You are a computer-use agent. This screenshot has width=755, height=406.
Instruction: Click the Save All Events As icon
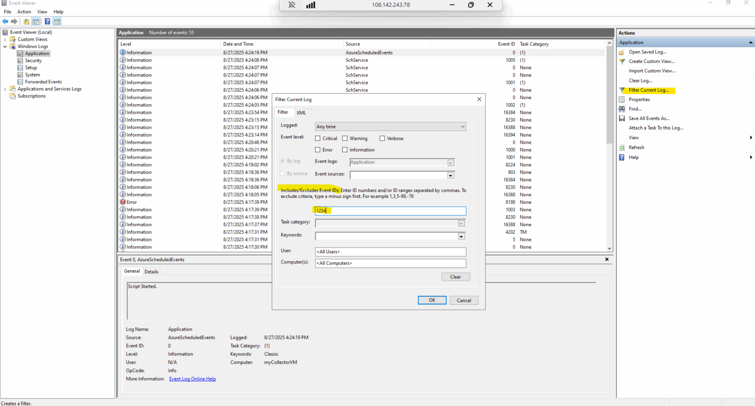click(x=622, y=118)
